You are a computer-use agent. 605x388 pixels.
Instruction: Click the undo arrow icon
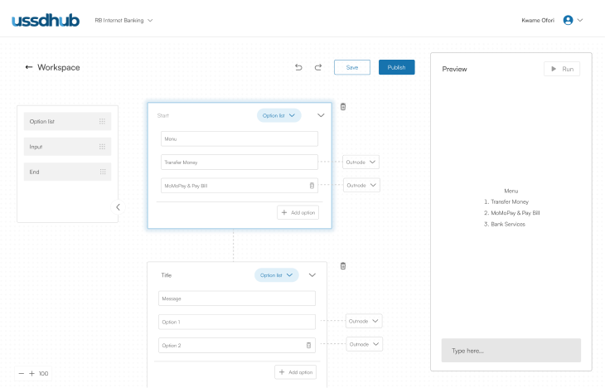pyautogui.click(x=298, y=67)
